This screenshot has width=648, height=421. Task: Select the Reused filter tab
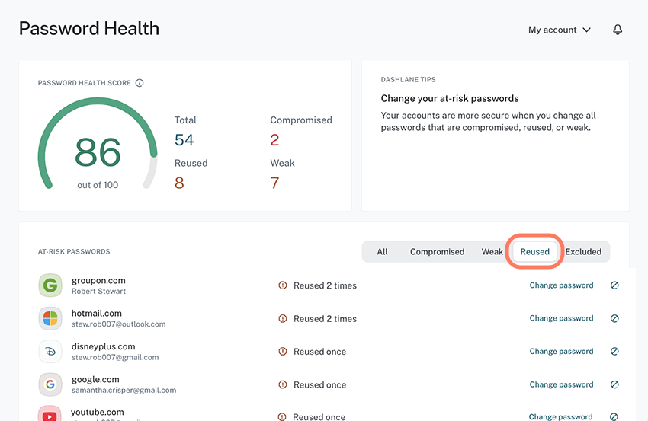(x=534, y=252)
